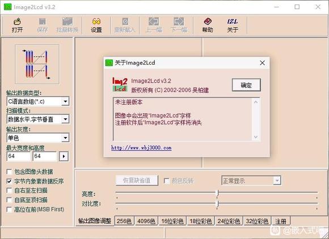Image resolution: width=329 pixels, height=239 pixels.
Task: Expand the 输出数据类型 dropdown
Action: pos(65,101)
